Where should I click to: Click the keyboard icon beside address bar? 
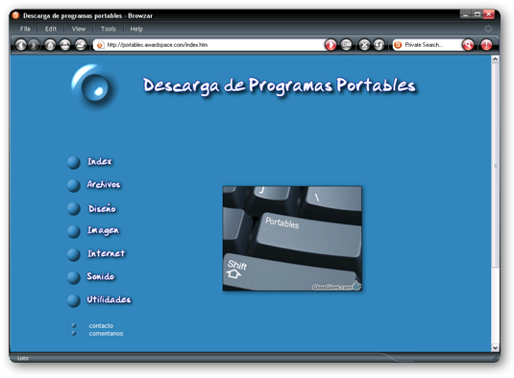click(346, 45)
